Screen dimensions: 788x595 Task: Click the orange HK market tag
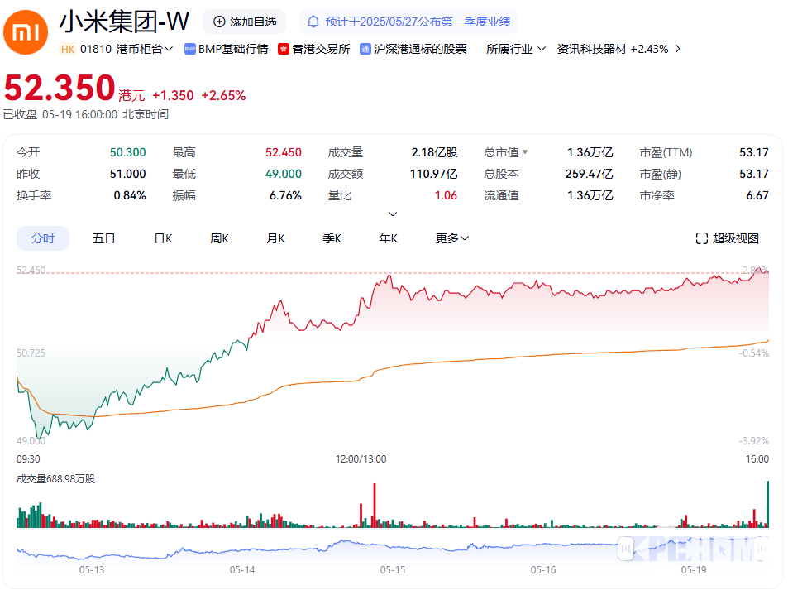click(x=68, y=49)
